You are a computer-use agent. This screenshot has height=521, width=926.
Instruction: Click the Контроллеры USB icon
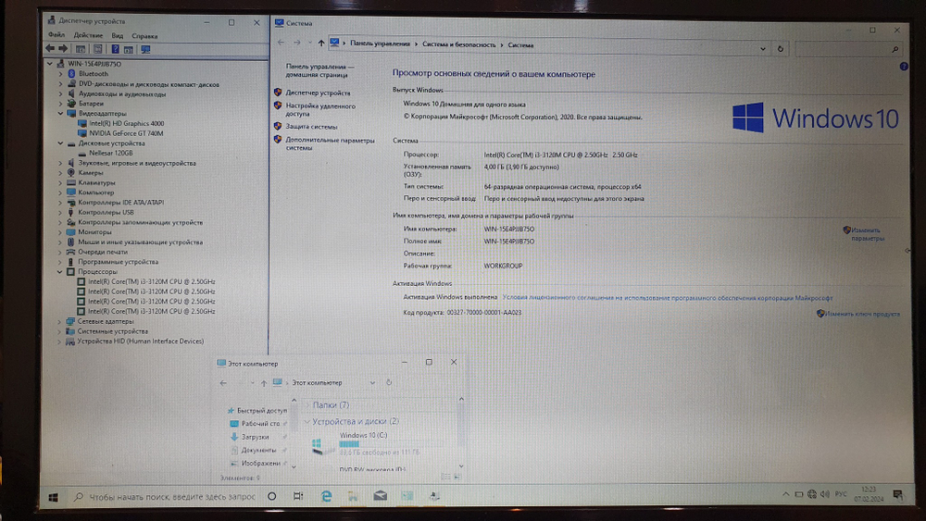tap(71, 213)
